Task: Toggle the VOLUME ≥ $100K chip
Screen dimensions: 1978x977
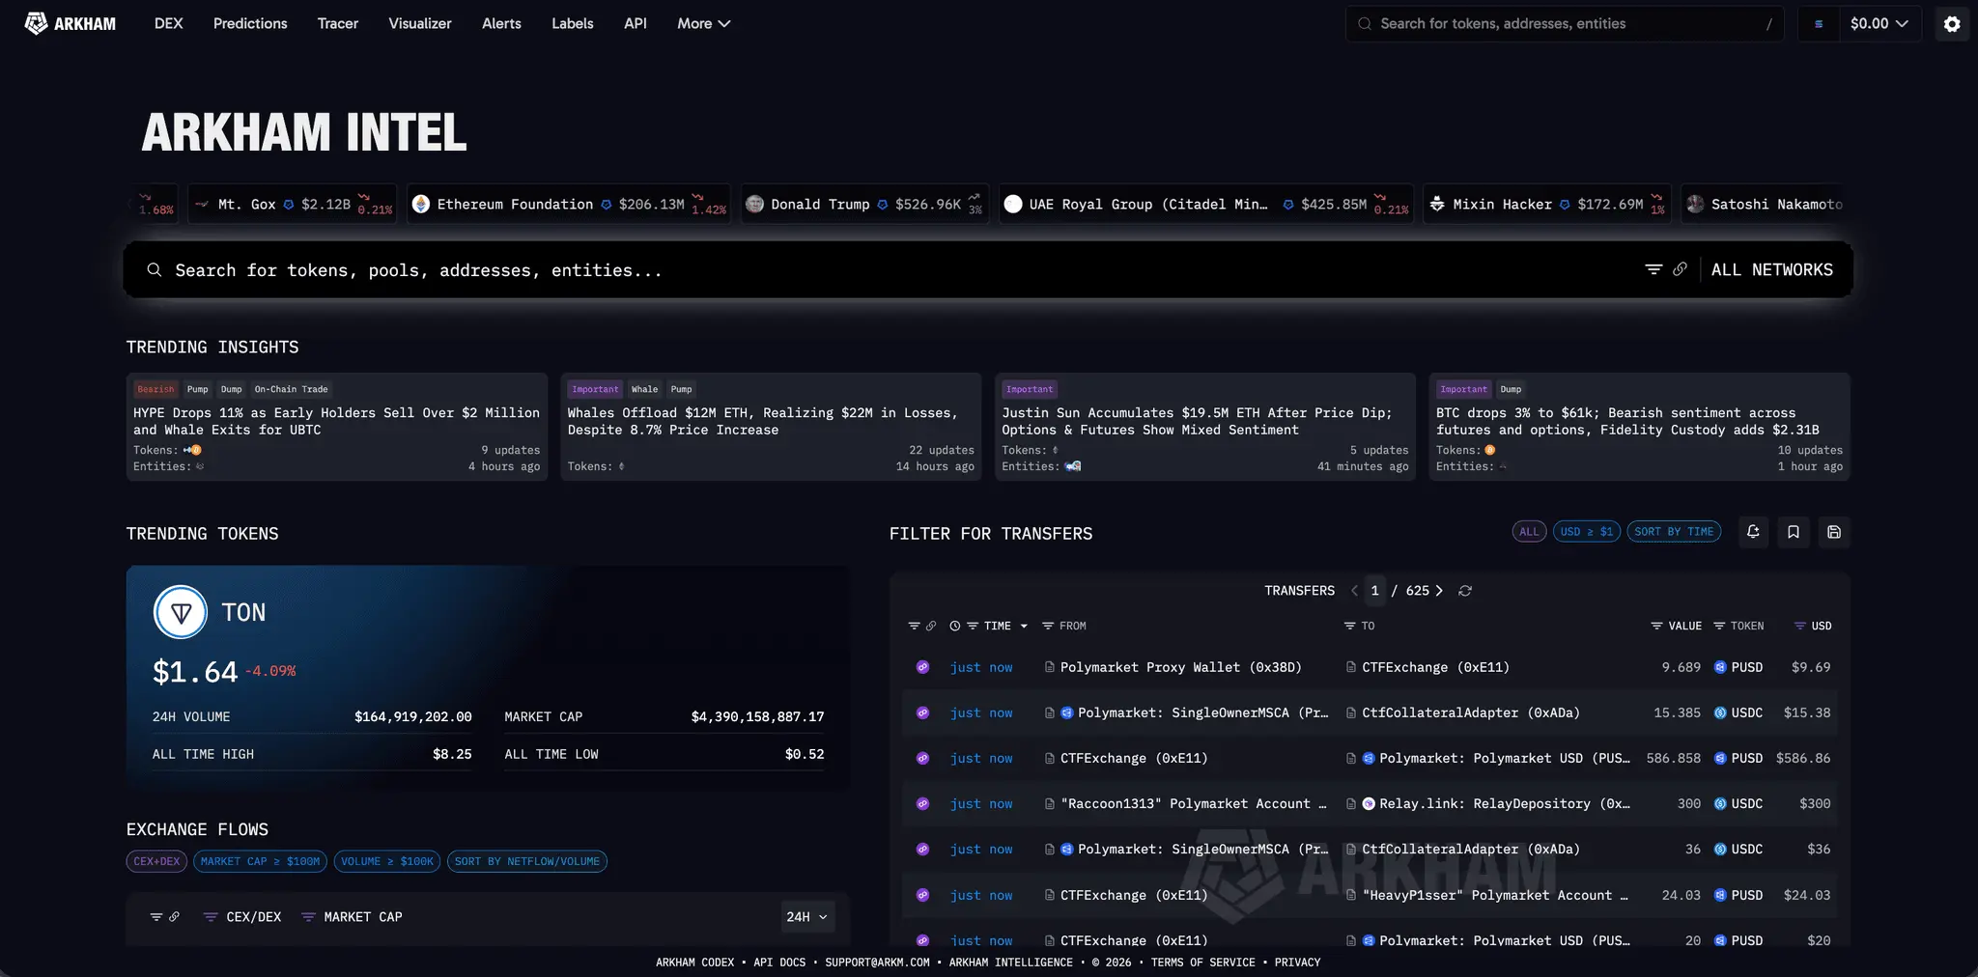Action: click(x=387, y=861)
